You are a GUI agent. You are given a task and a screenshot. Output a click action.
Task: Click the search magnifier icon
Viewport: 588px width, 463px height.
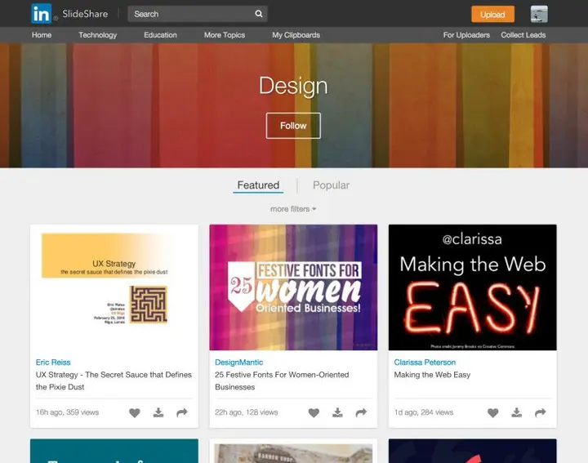point(259,14)
